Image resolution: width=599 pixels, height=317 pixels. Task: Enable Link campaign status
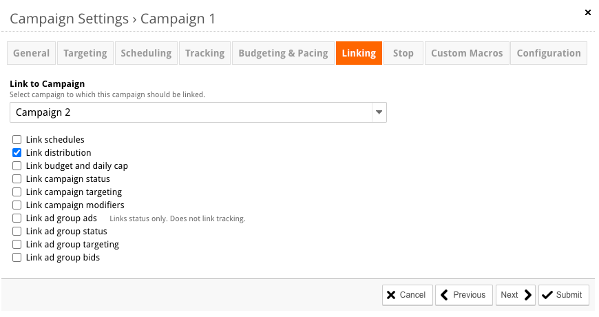click(x=17, y=179)
